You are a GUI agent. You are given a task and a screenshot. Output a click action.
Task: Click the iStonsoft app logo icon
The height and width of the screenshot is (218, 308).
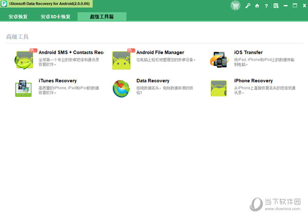4,4
